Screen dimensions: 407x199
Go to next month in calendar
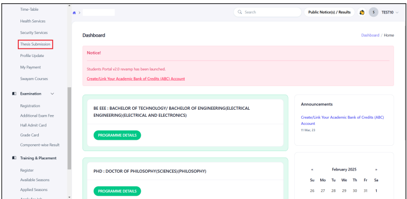click(x=376, y=170)
